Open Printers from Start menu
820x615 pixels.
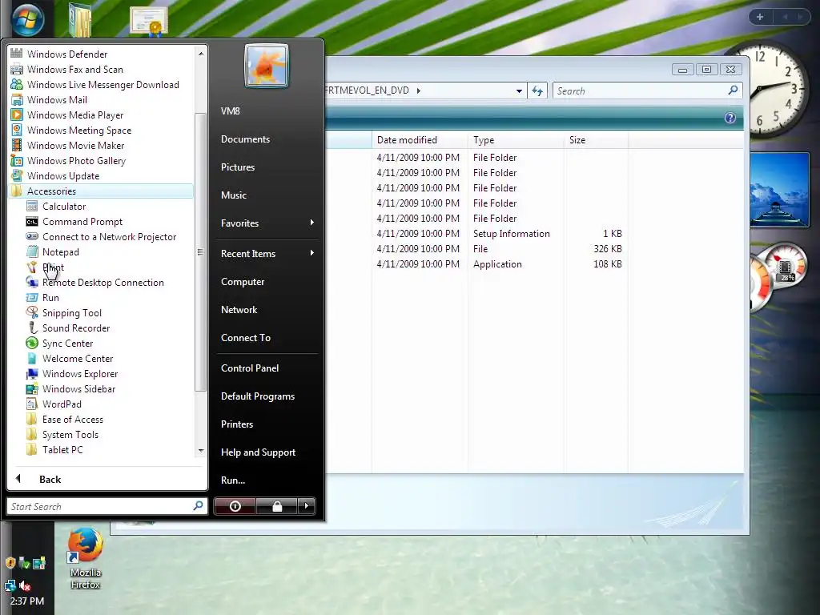[x=236, y=424]
